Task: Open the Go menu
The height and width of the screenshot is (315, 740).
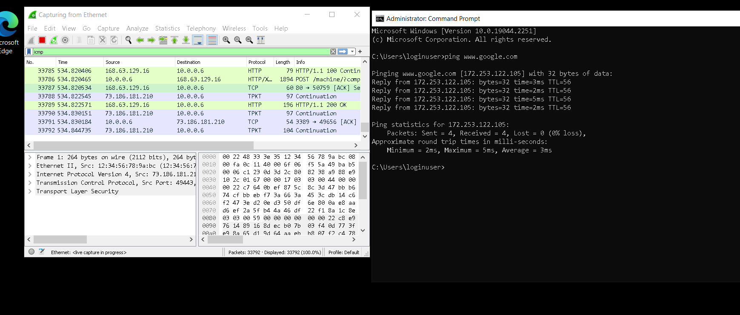Action: [x=87, y=29]
